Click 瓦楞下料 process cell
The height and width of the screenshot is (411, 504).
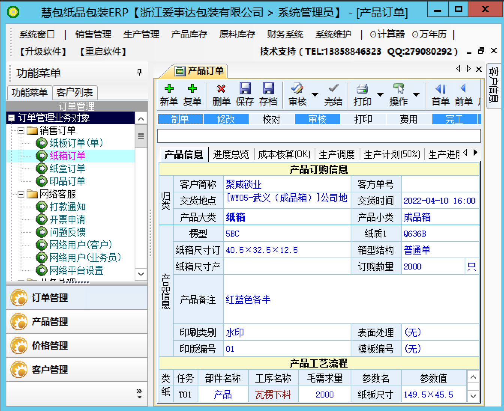pyautogui.click(x=273, y=395)
